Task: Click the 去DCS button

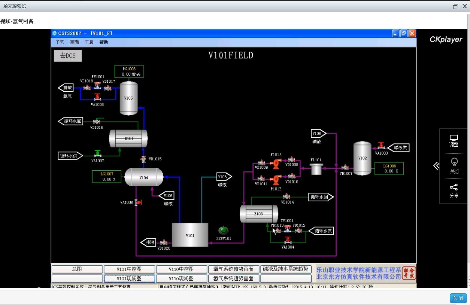Action: (x=68, y=56)
